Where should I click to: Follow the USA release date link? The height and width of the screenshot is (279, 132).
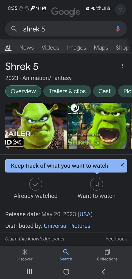point(85,214)
